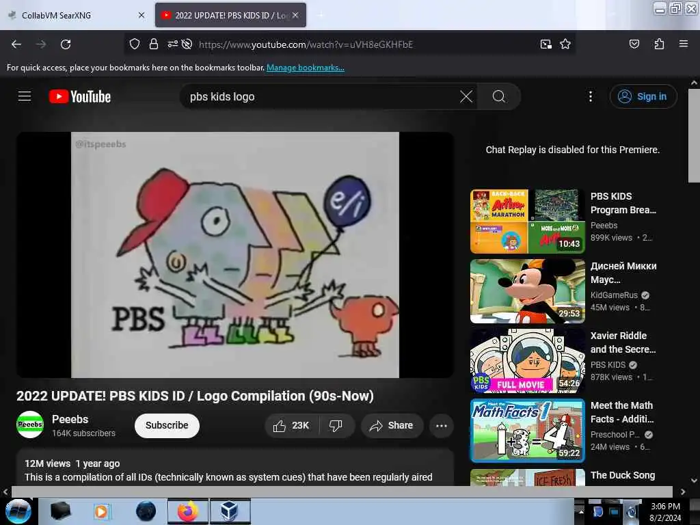This screenshot has width=700, height=525.
Task: Open the Firefox hamburger application menu
Action: (x=684, y=44)
